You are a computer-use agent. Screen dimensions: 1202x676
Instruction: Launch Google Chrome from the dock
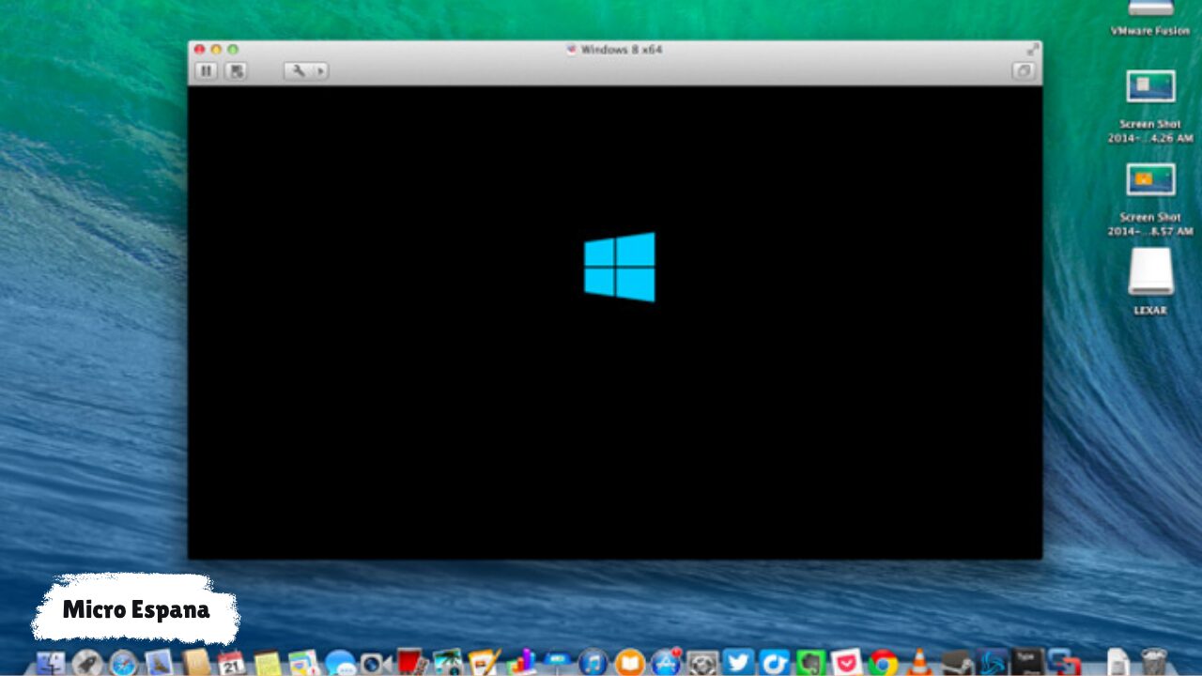click(882, 662)
